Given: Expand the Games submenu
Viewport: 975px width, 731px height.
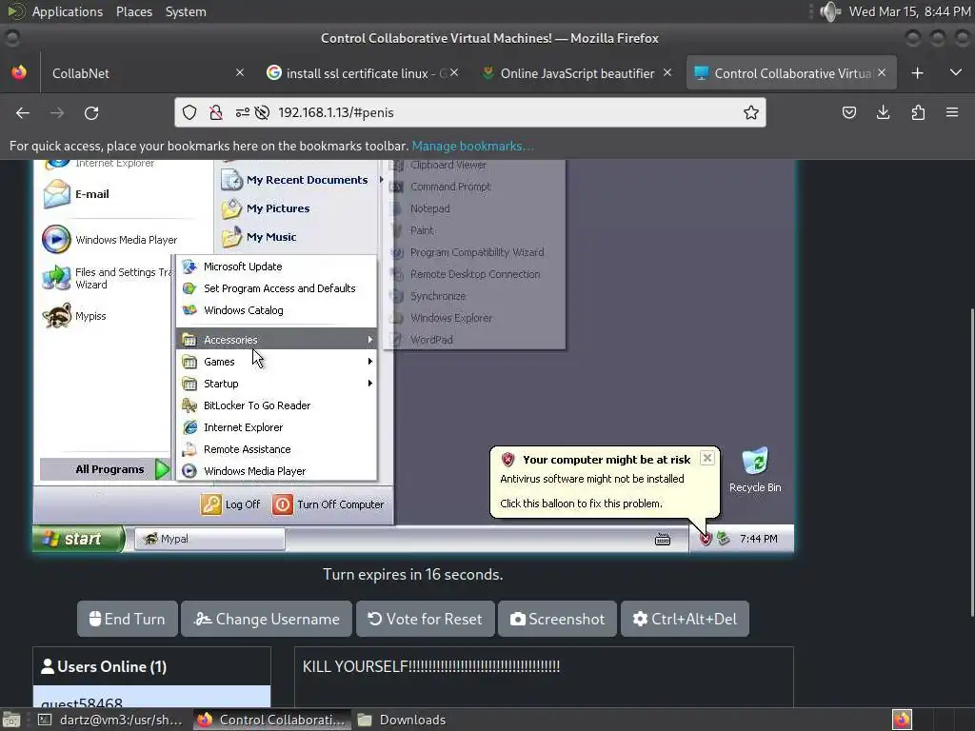Looking at the screenshot, I should pyautogui.click(x=277, y=361).
